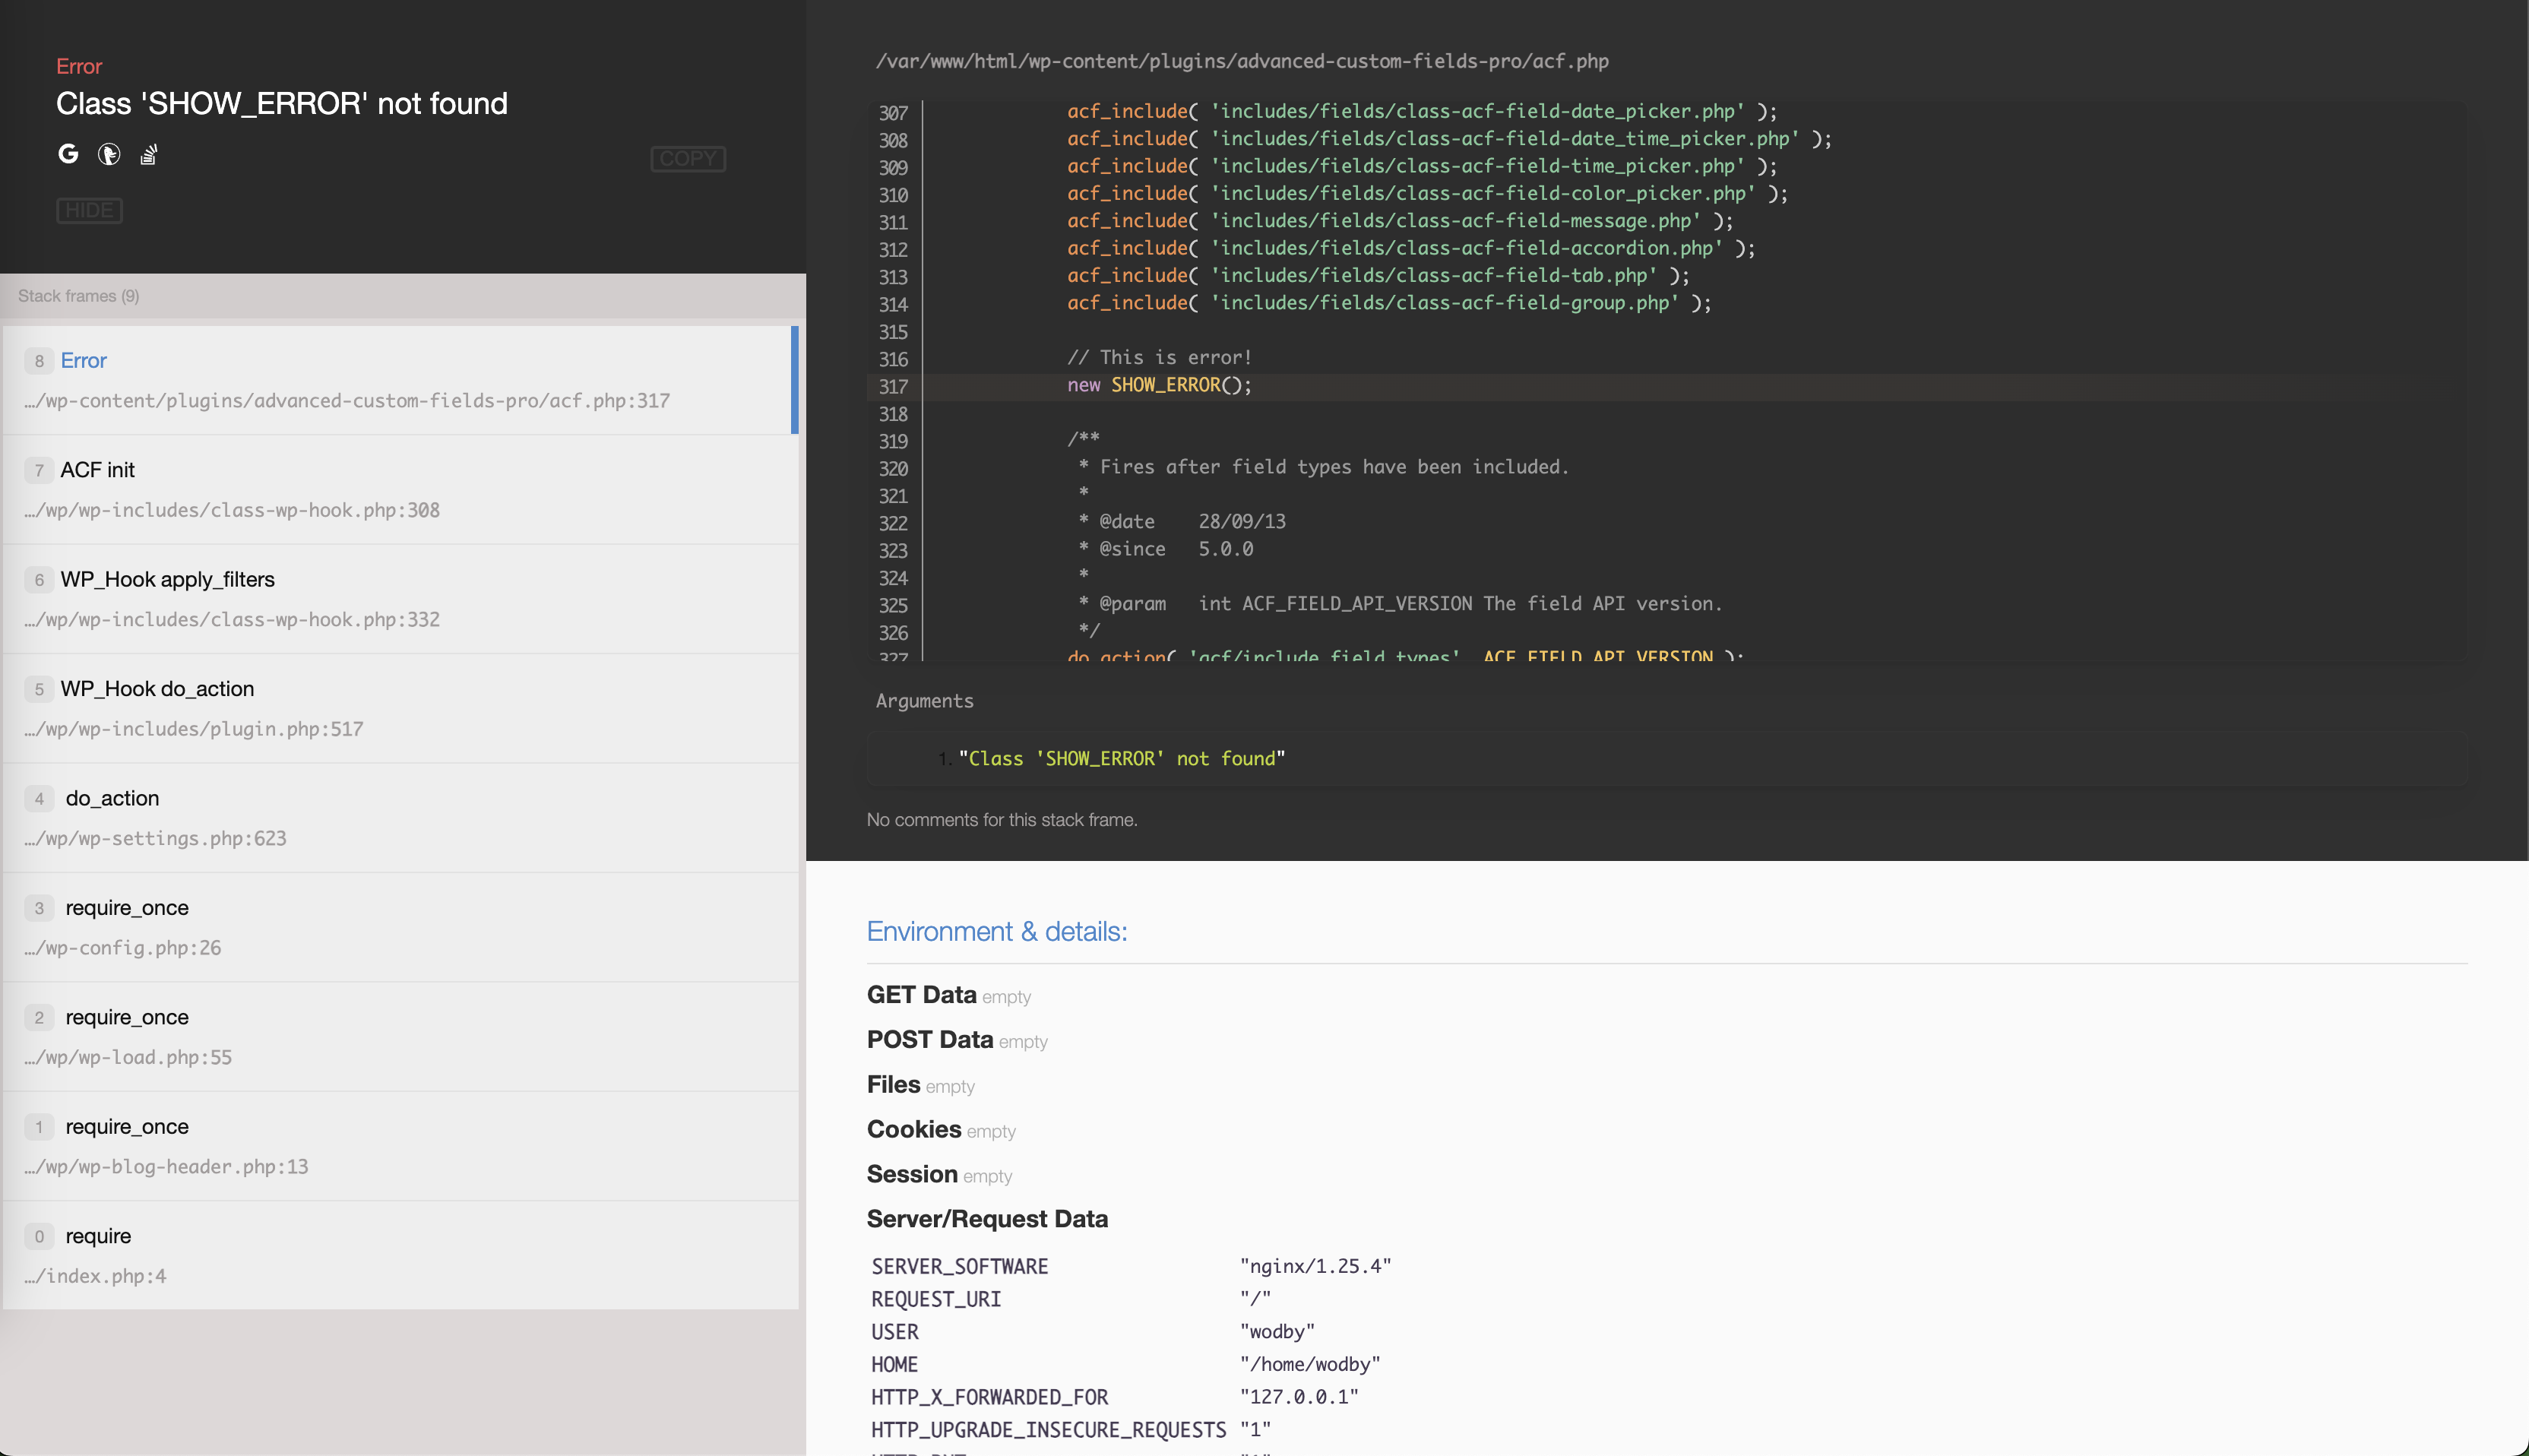Click the Cookies heading

click(914, 1129)
